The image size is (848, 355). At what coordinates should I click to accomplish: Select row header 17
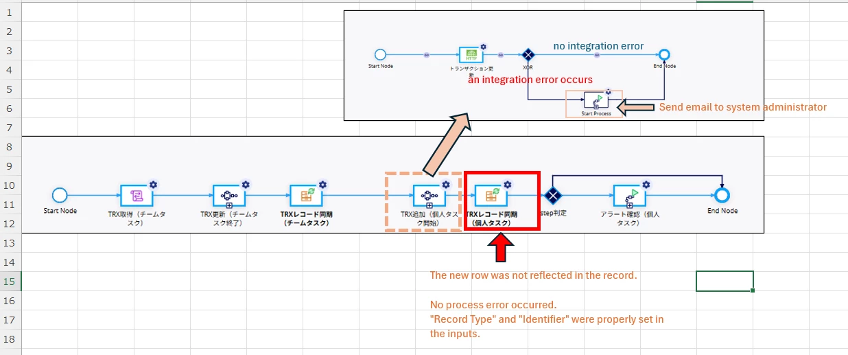coord(10,320)
